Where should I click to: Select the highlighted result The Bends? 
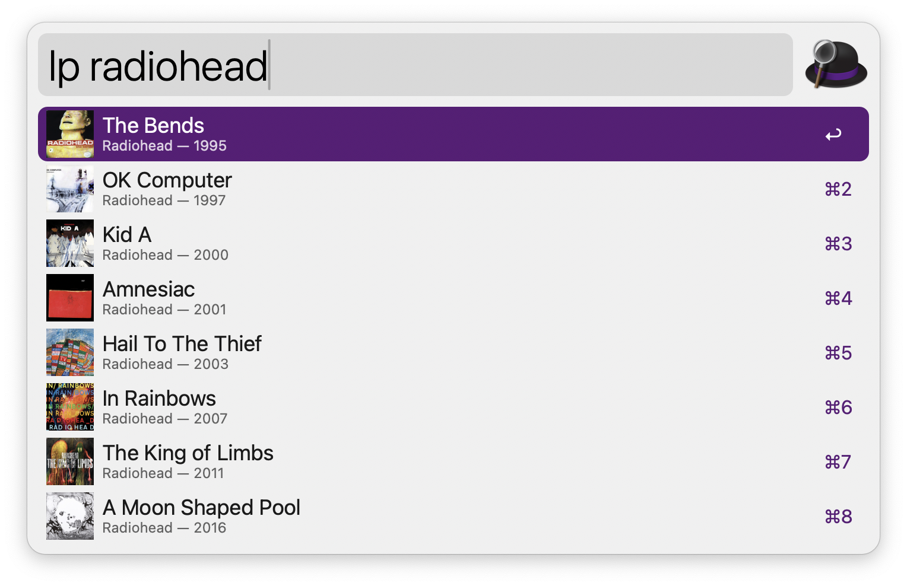[356, 134]
